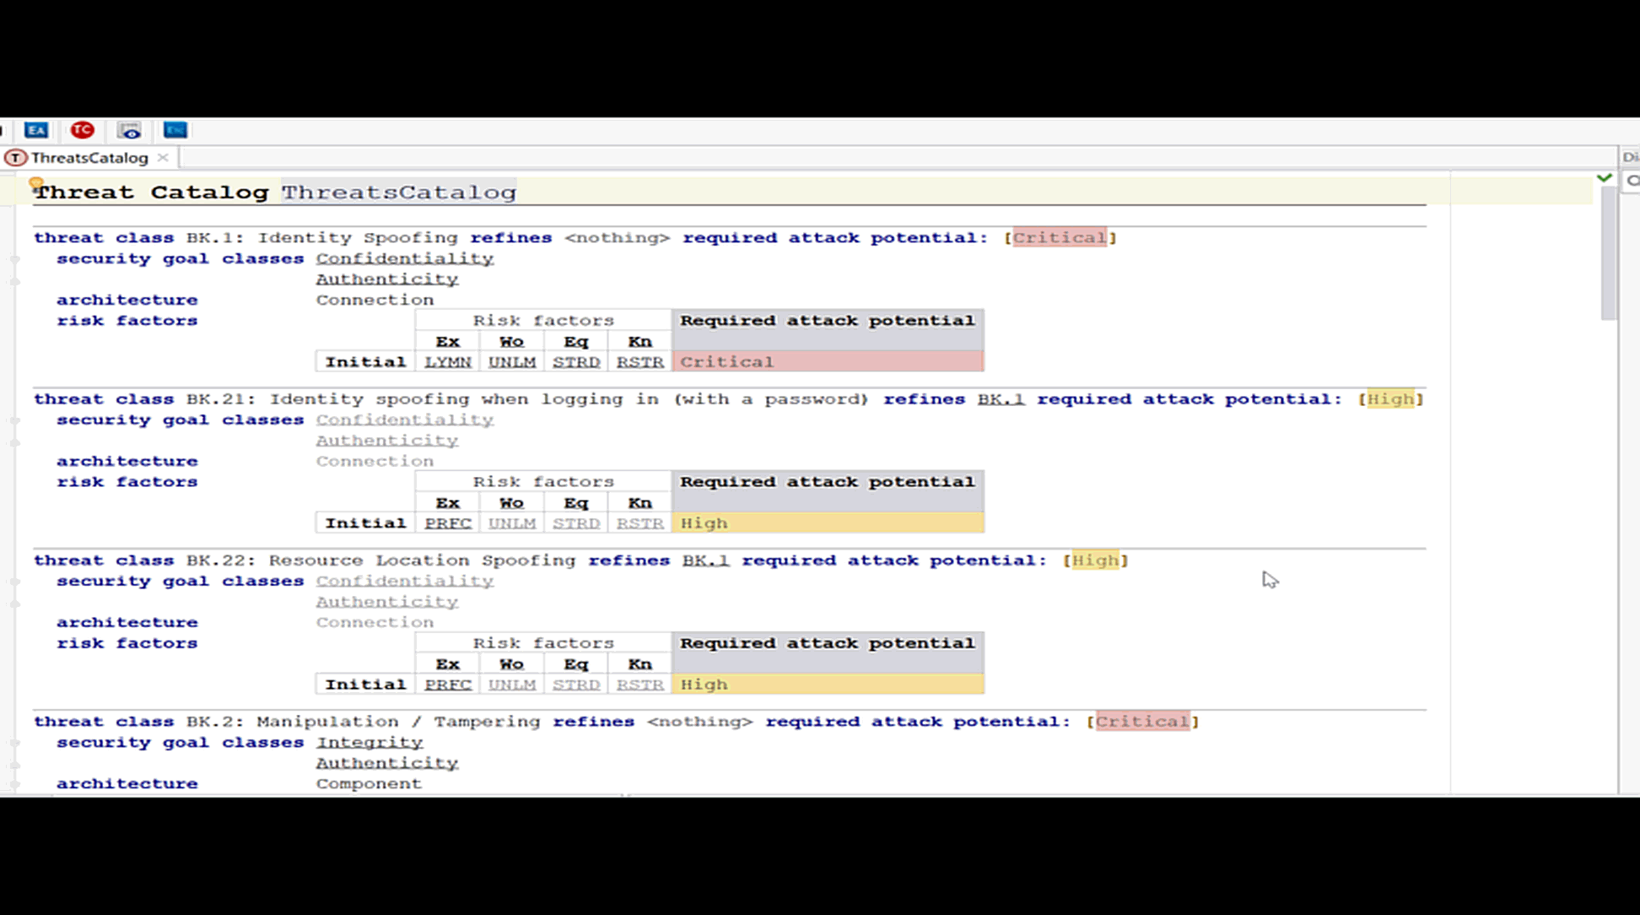Open the Di tab at the right edge
Image resolution: width=1640 pixels, height=915 pixels.
(1630, 158)
